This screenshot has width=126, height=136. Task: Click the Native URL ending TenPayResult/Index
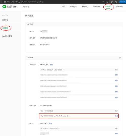pyautogui.click(x=55, y=116)
